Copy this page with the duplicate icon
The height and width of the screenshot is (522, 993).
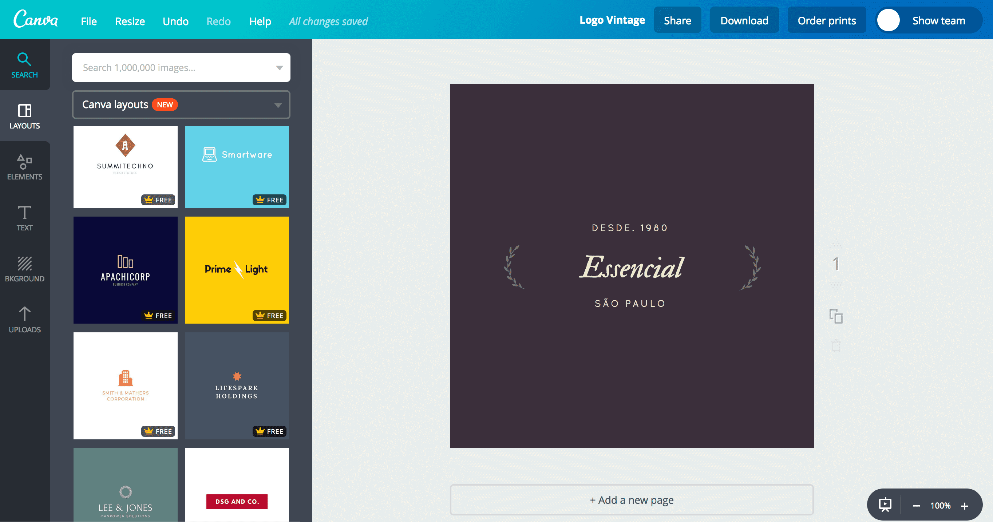tap(836, 316)
